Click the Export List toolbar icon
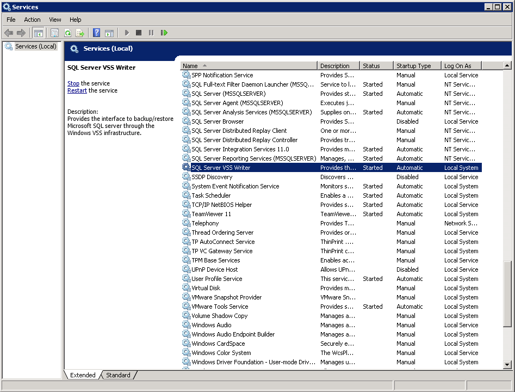 (x=80, y=33)
